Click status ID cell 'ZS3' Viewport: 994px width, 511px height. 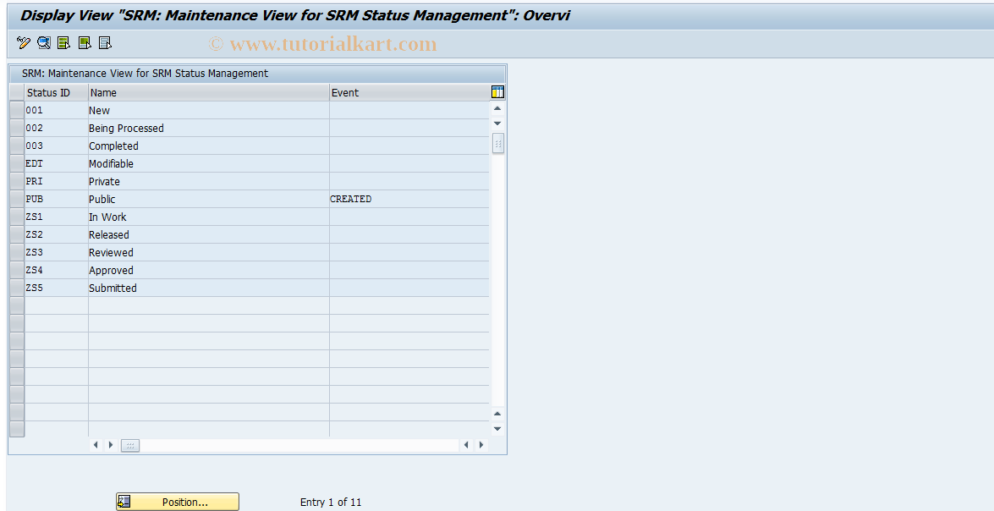[x=57, y=252]
